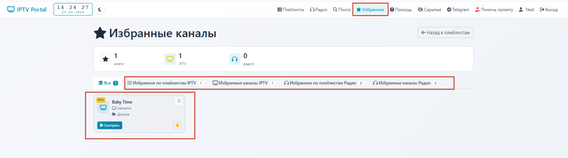568x158 pixels.
Task: Toggle dark mode with the moon icon
Action: pos(100,10)
